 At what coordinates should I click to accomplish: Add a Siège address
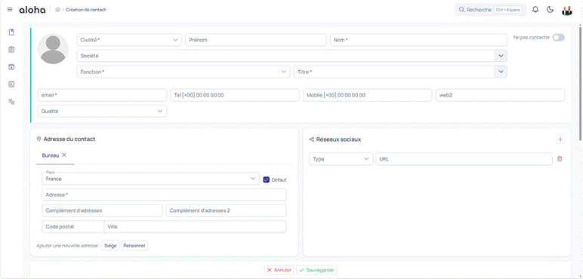[x=110, y=246]
